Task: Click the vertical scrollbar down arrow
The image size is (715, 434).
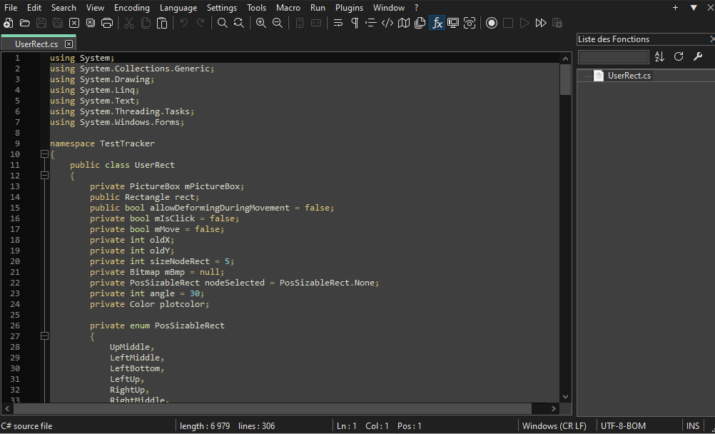Action: (565, 397)
